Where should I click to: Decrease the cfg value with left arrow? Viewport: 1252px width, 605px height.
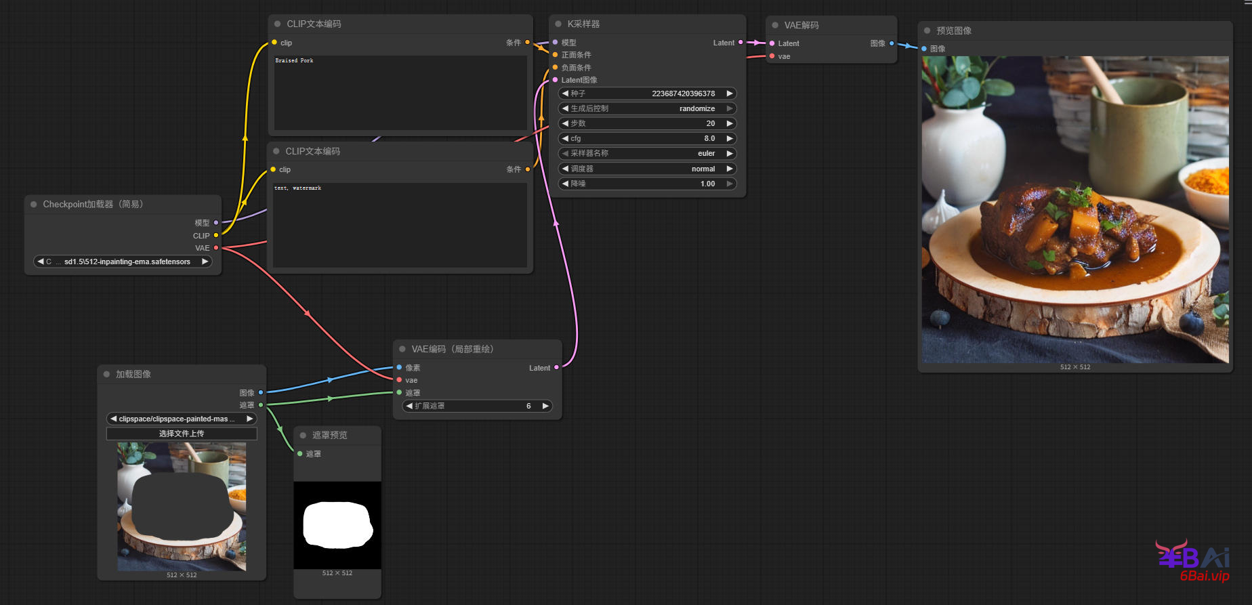tap(565, 138)
